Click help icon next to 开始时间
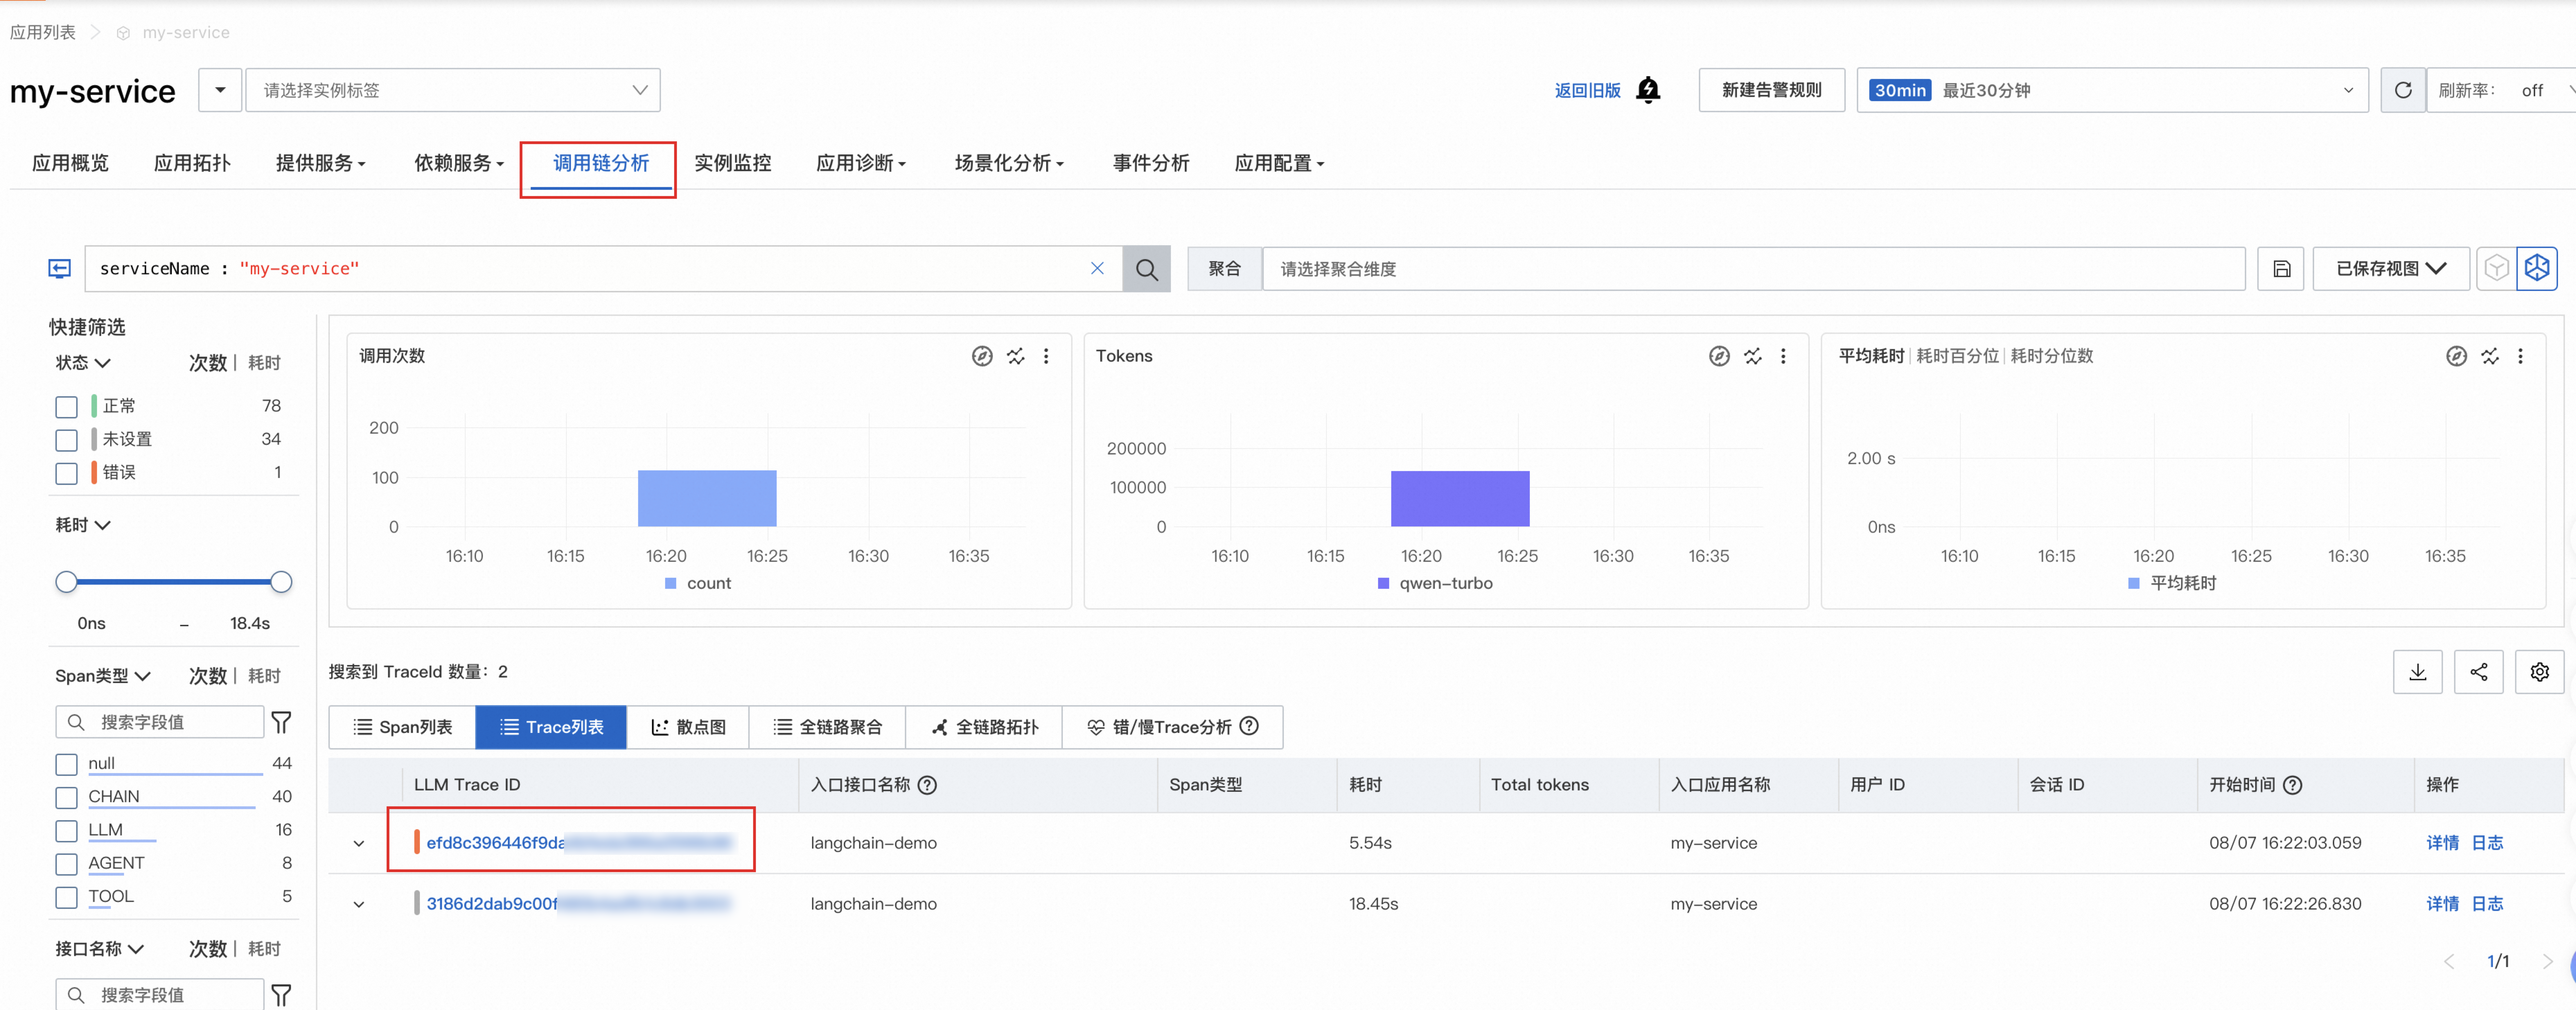This screenshot has height=1010, width=2576. click(2293, 785)
